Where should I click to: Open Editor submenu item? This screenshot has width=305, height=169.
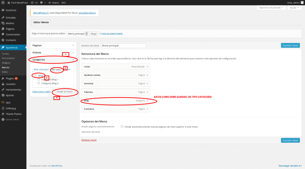pos(5,72)
